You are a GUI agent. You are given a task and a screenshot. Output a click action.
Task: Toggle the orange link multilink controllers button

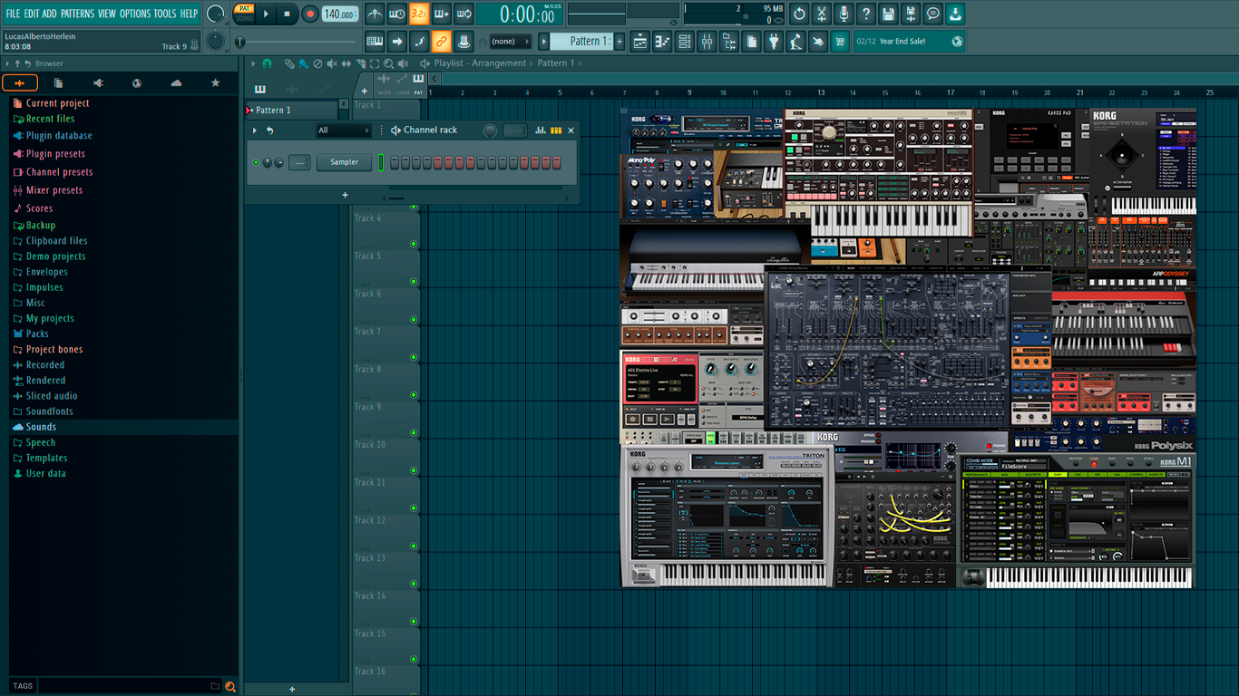click(441, 41)
